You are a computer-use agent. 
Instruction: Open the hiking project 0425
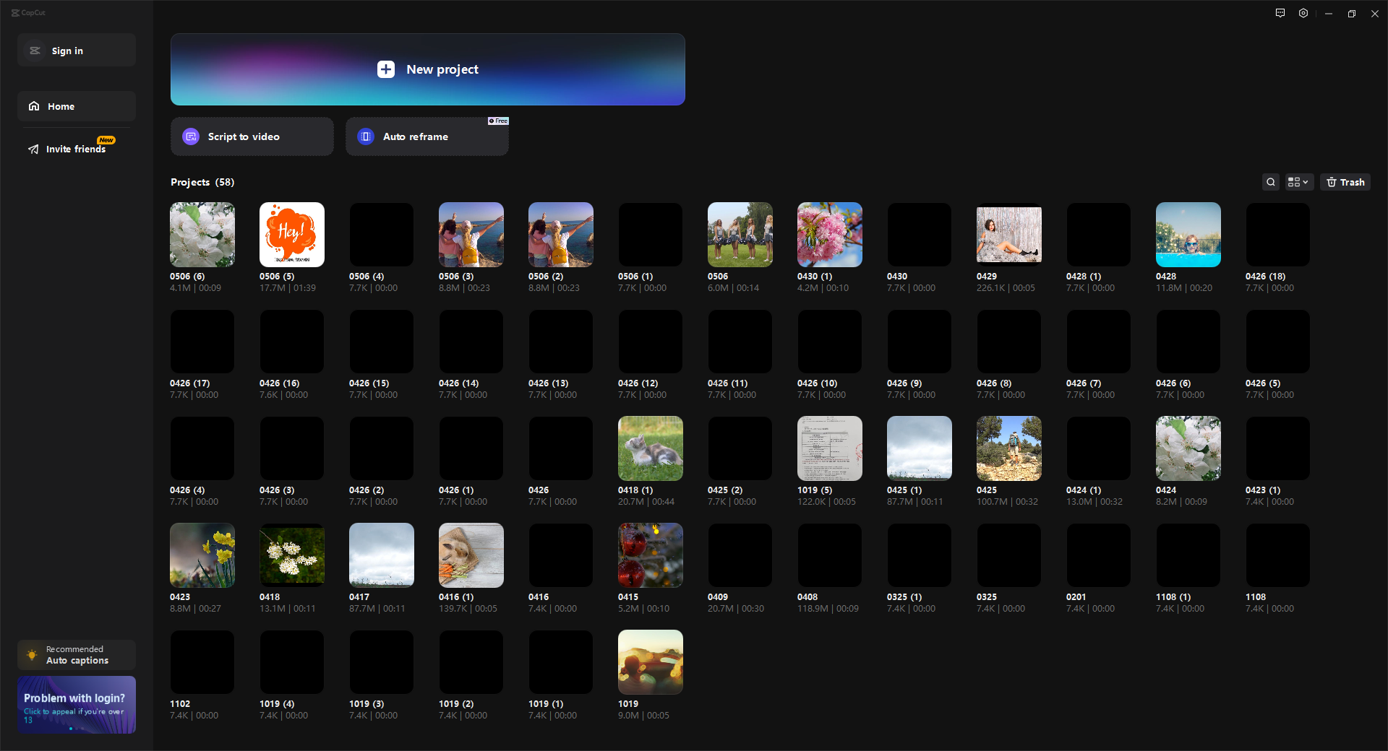coord(1008,448)
